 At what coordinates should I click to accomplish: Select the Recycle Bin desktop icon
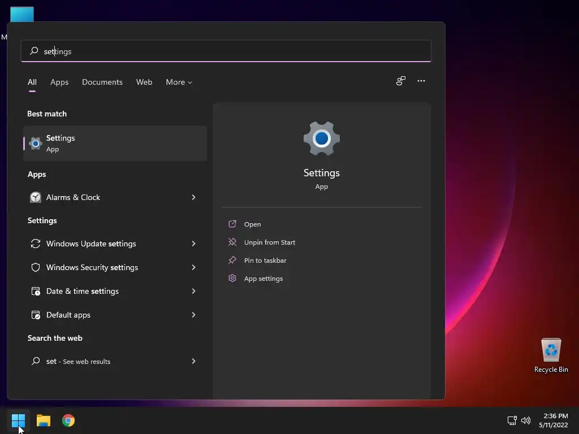pyautogui.click(x=551, y=355)
